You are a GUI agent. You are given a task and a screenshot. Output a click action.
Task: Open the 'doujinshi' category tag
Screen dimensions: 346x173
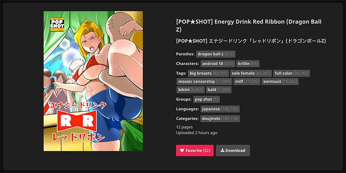pos(220,119)
